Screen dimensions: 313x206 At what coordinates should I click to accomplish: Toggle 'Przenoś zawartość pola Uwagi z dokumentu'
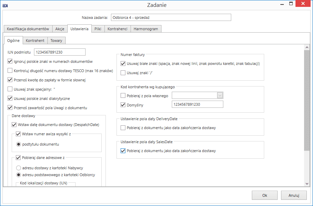(10, 107)
